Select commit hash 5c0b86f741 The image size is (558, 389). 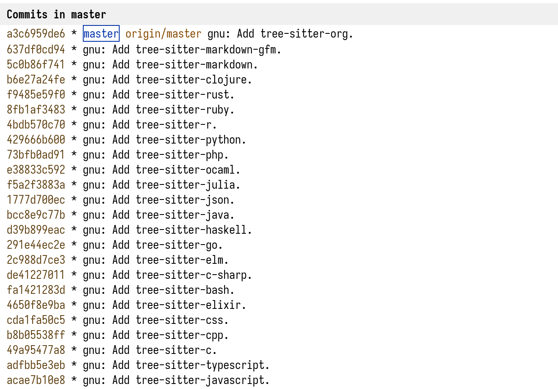point(36,65)
